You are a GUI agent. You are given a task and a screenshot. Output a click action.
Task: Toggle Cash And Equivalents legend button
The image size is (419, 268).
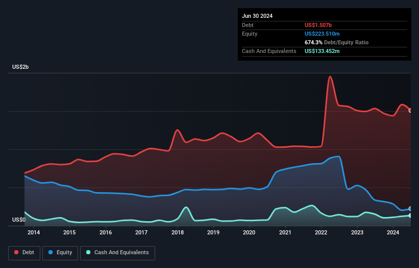[117, 253]
